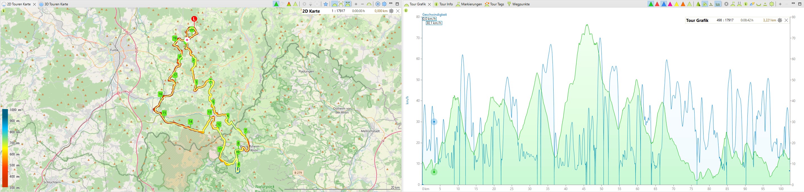The image size is (804, 192).
Task: Click the red L marker on map
Action: (194, 19)
